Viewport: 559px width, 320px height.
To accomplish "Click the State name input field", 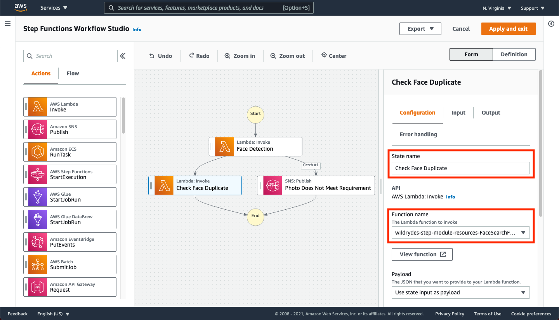I will point(461,168).
